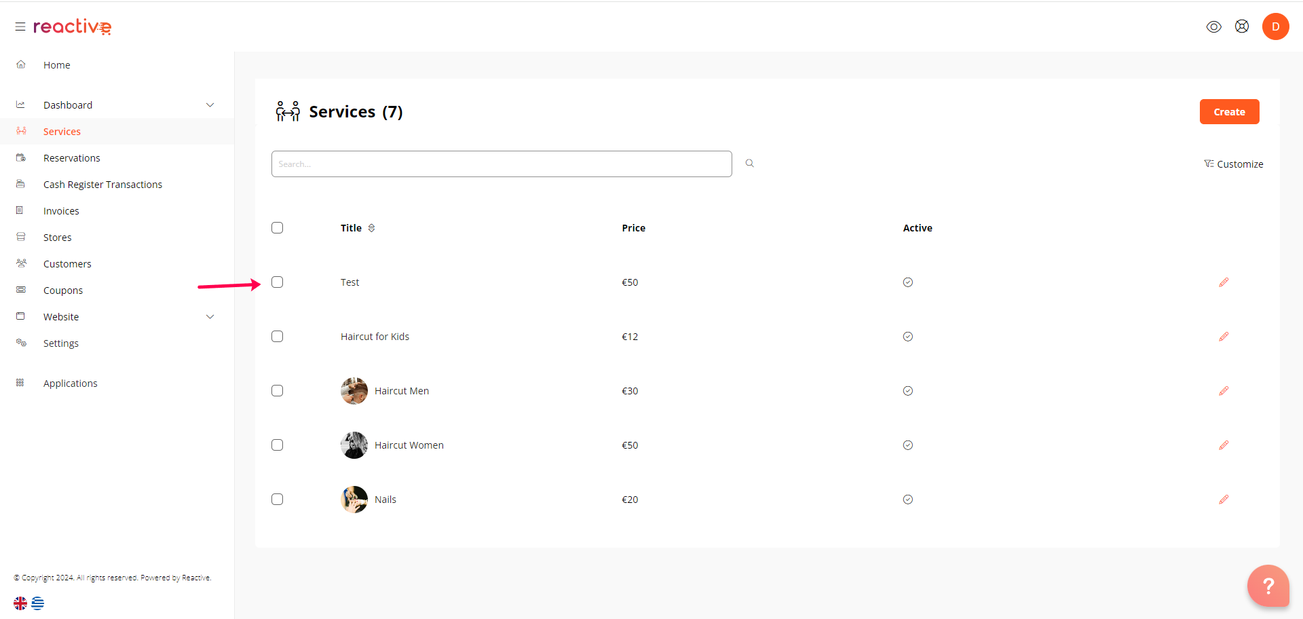Click into the Search input field
The image size is (1303, 619).
point(501,164)
